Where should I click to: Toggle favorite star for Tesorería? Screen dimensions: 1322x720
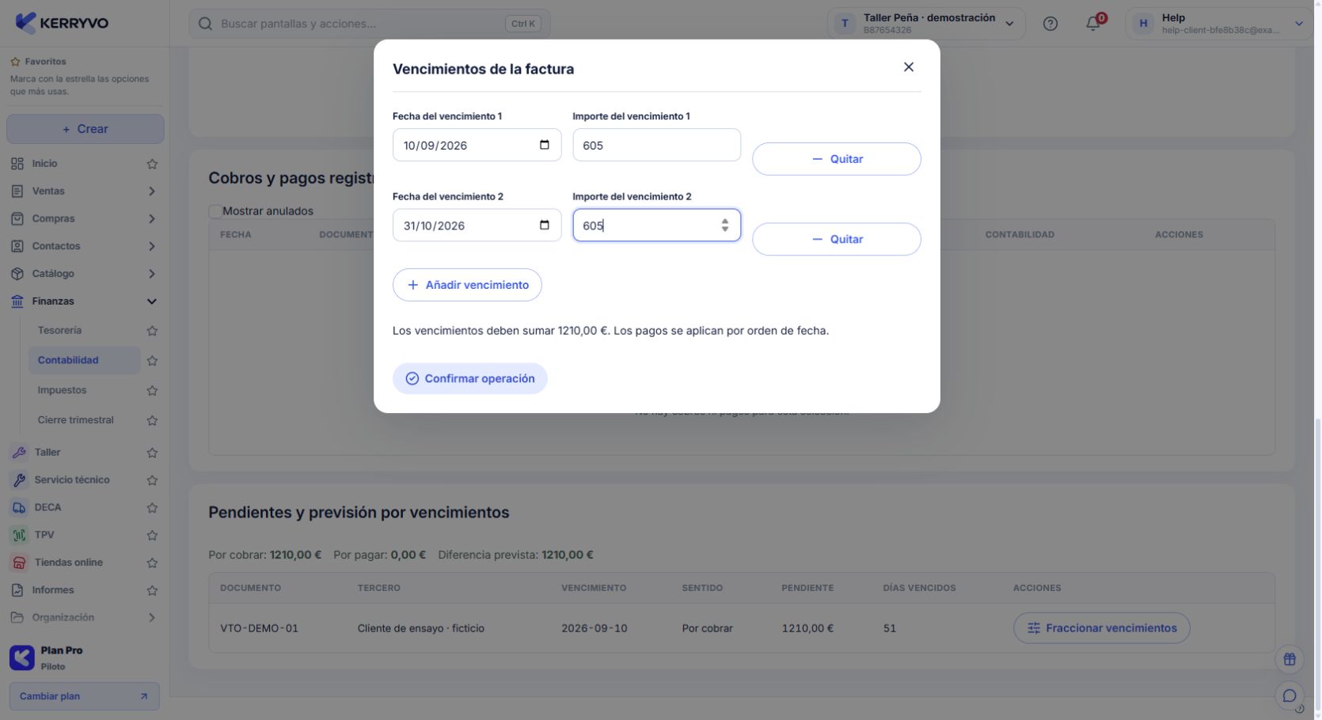click(x=152, y=331)
